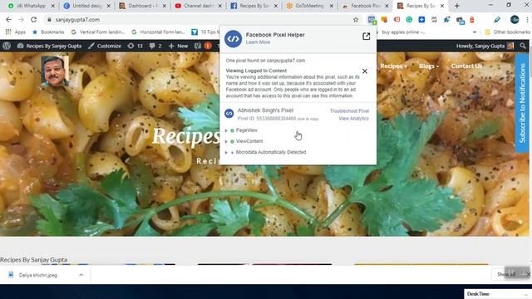Open the Vertical Form landing bookmark
Viewport: 532px width, 299px height.
point(98,32)
